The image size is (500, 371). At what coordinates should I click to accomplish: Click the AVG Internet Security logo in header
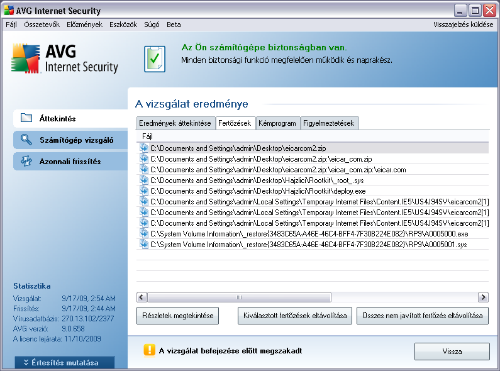[x=65, y=59]
